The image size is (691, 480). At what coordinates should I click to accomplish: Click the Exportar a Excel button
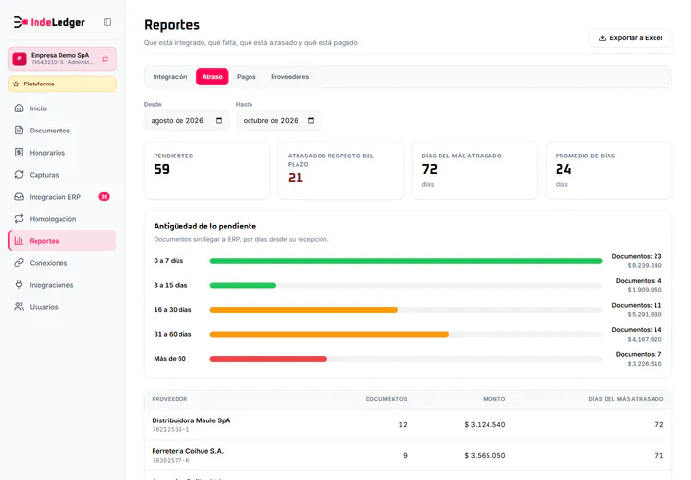point(631,37)
